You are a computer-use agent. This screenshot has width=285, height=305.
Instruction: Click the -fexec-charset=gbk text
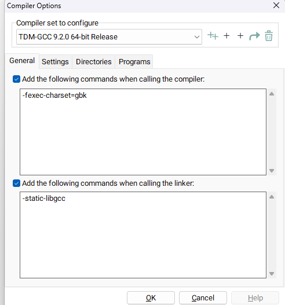click(x=54, y=95)
